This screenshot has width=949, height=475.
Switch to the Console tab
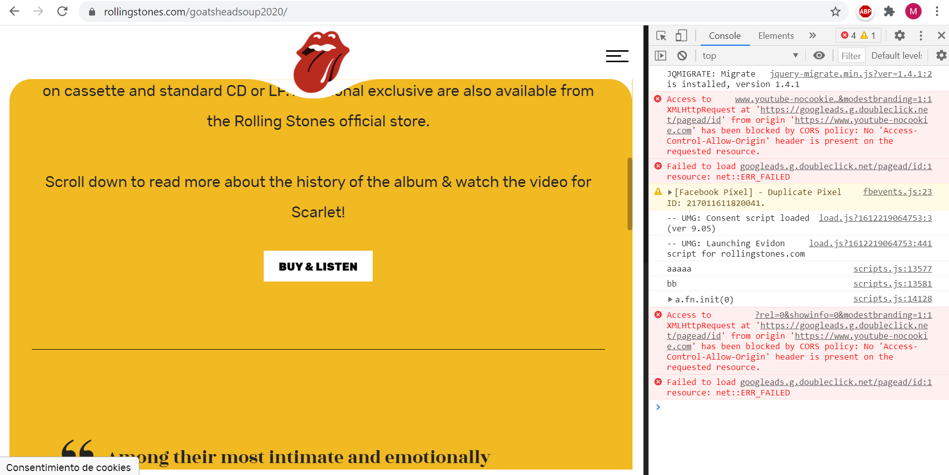coord(725,36)
